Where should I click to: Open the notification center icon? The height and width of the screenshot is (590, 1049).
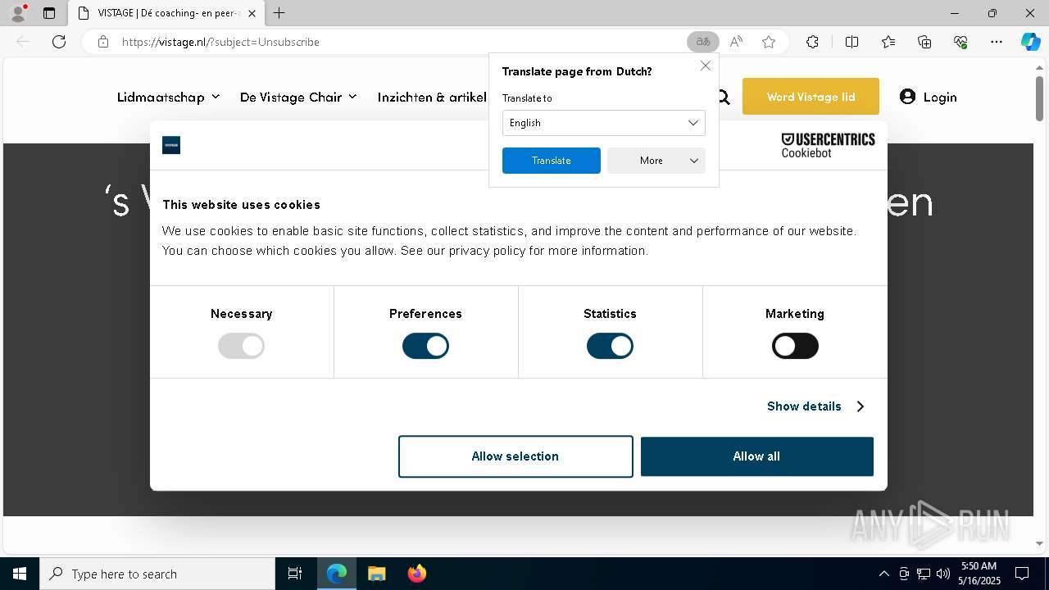1022,574
